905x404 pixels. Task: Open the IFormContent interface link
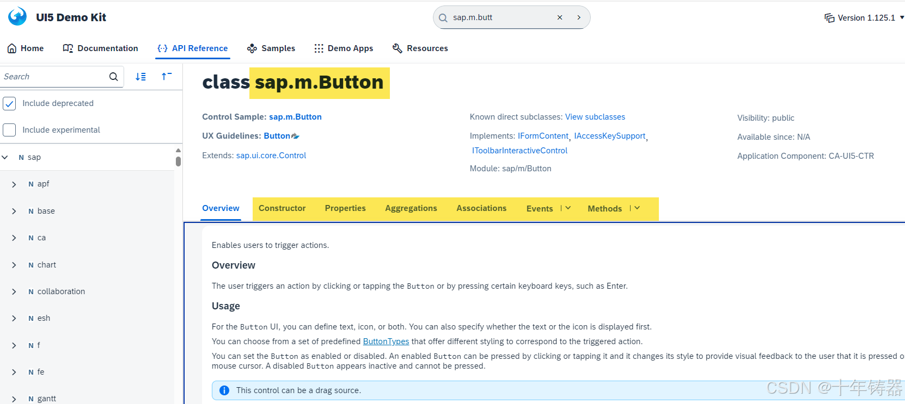[x=543, y=136]
